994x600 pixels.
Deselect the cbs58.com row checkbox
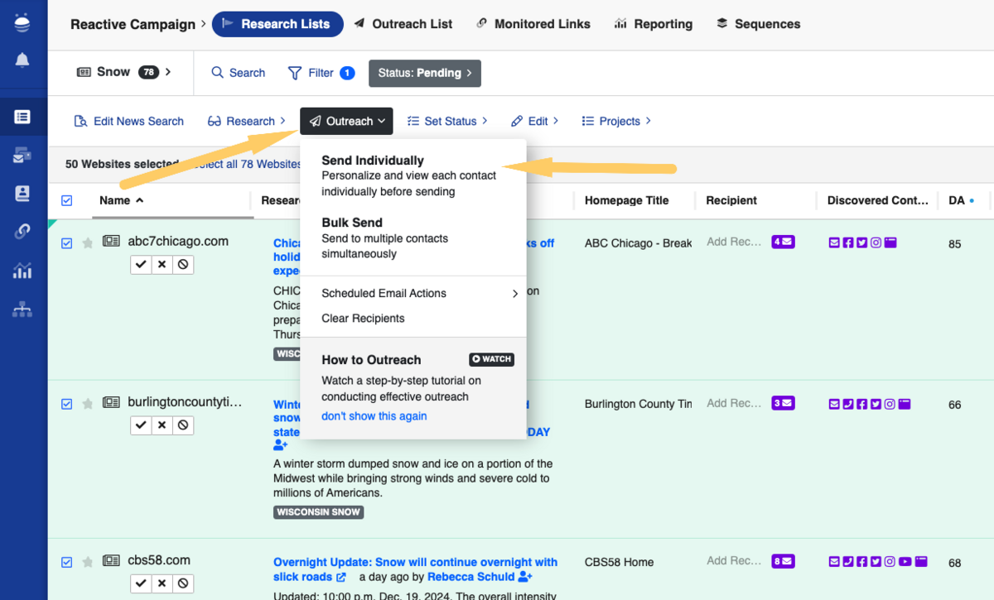click(x=67, y=562)
